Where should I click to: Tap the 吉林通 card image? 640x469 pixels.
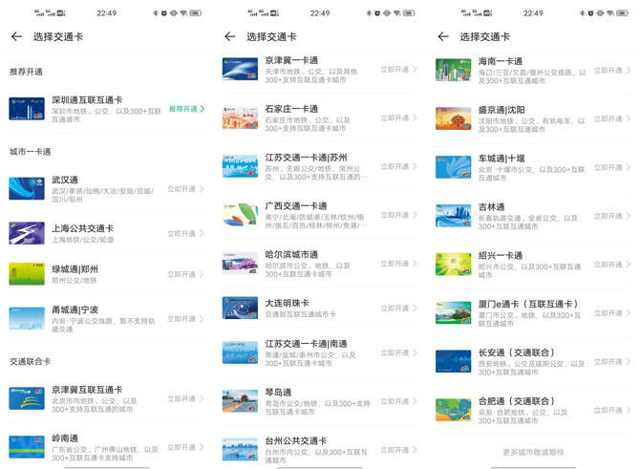coord(454,216)
